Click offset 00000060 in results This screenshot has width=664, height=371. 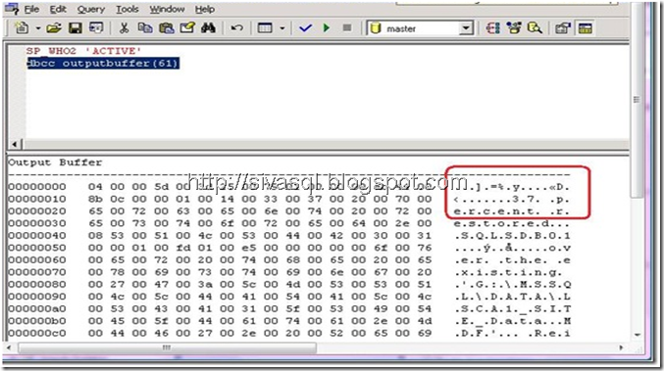click(37, 260)
